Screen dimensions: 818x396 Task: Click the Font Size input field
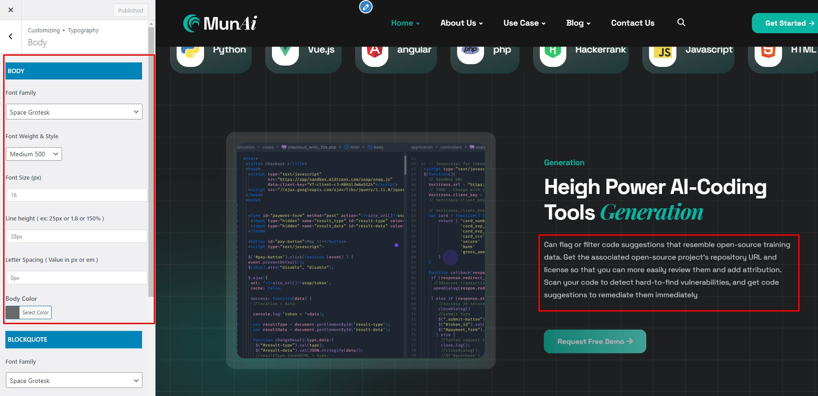[x=76, y=195]
